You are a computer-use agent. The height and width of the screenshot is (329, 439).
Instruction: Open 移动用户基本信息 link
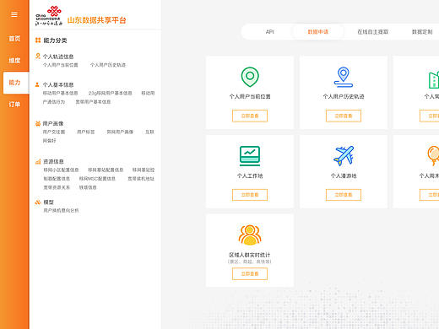tap(60, 93)
